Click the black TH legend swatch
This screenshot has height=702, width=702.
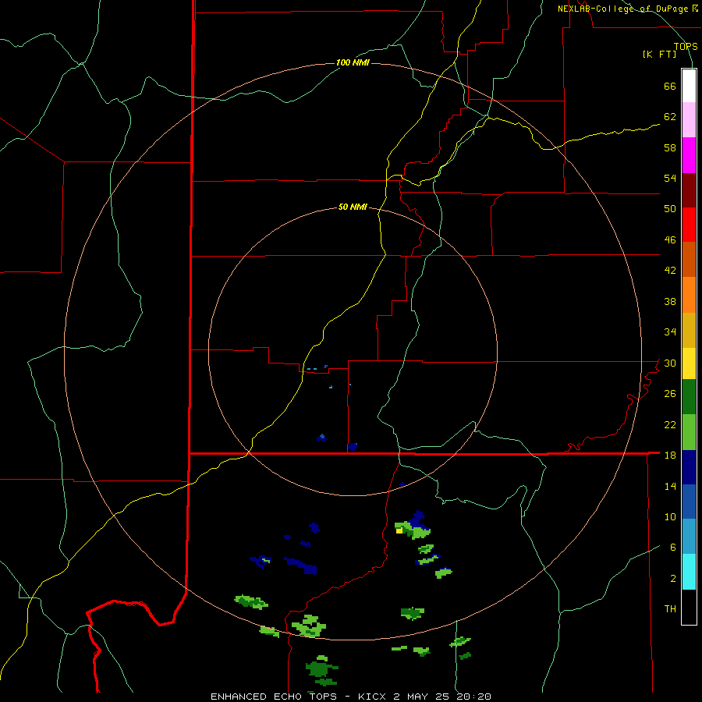[689, 607]
